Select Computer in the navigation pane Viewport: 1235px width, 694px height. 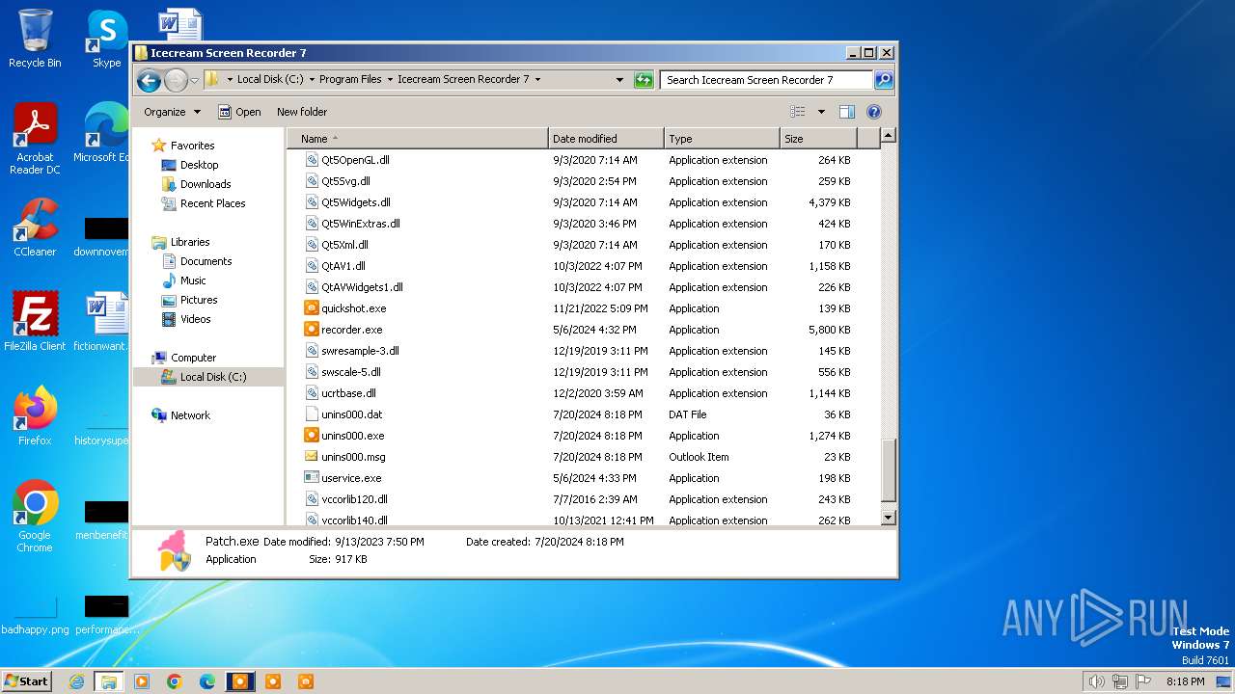(193, 358)
